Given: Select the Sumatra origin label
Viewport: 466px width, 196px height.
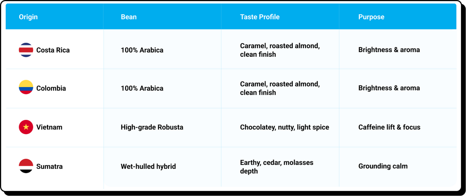Looking at the screenshot, I should click(49, 166).
